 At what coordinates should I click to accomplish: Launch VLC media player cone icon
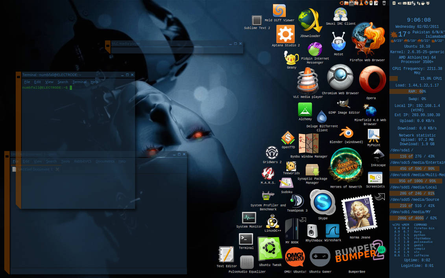[308, 81]
